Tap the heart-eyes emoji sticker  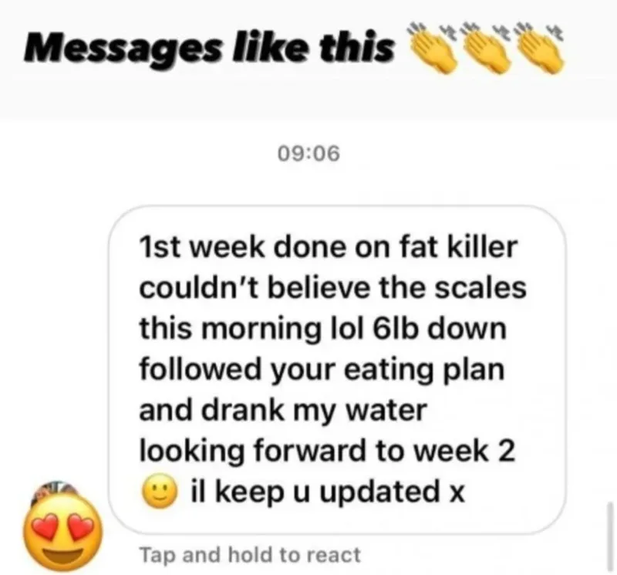click(63, 532)
